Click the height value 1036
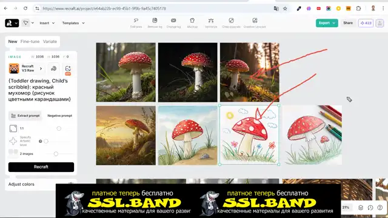The height and width of the screenshot is (218, 388). (55, 56)
